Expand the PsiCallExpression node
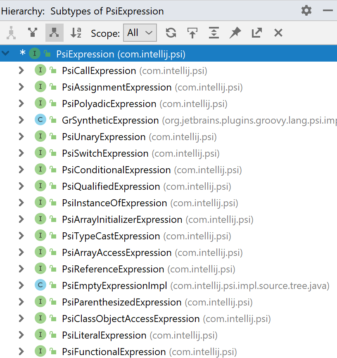The width and height of the screenshot is (337, 358). click(21, 70)
